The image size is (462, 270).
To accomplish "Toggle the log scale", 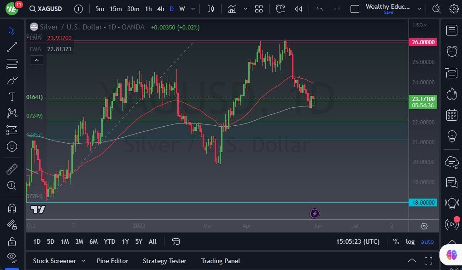I will (x=410, y=241).
